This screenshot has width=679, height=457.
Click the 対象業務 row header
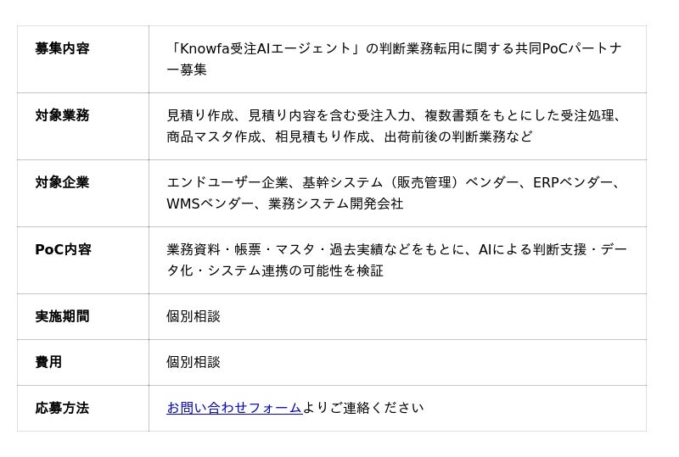[x=62, y=115]
